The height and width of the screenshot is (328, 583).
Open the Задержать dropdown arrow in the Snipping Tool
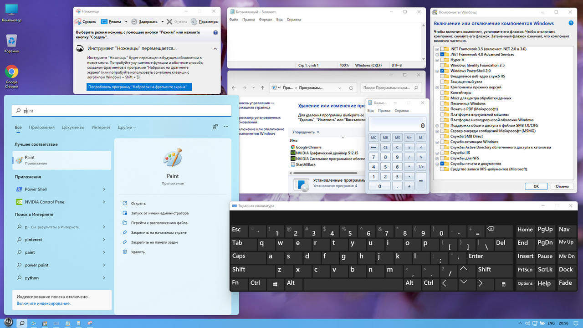coord(162,21)
